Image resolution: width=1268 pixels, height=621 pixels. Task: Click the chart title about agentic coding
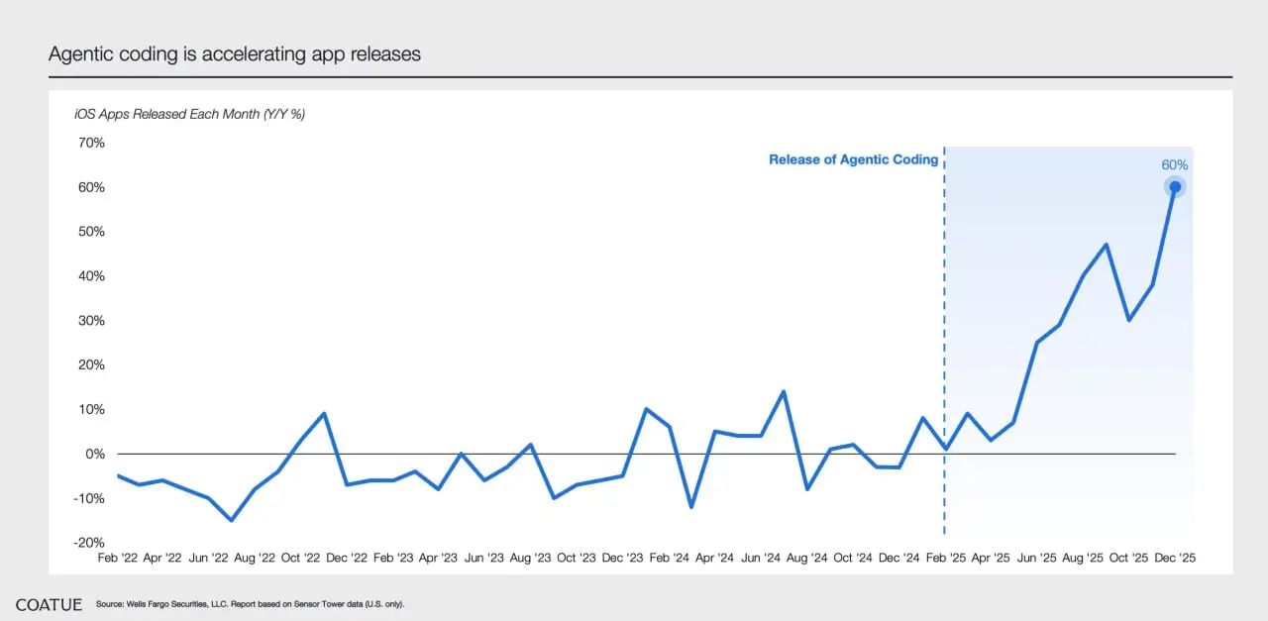click(235, 54)
